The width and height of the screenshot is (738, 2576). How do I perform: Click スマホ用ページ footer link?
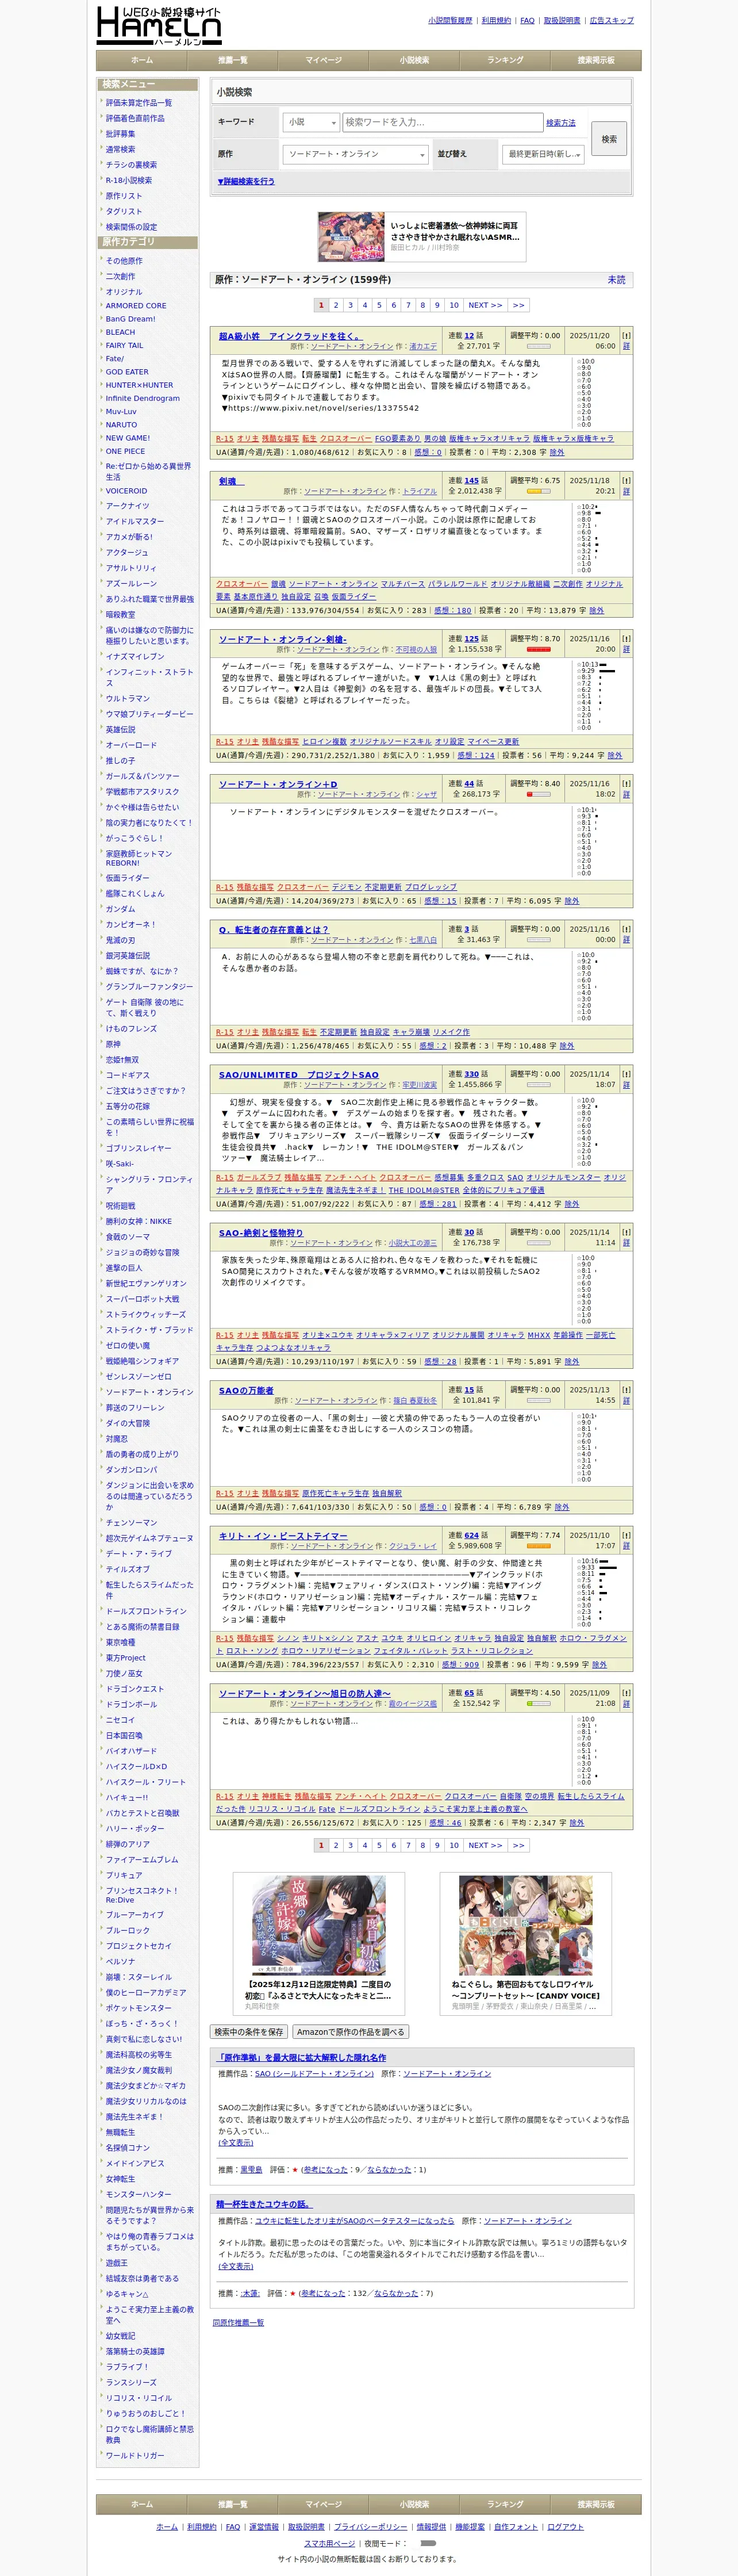(329, 2542)
